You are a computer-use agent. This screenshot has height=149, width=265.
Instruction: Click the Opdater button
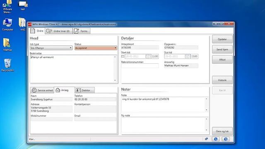pos(222,39)
